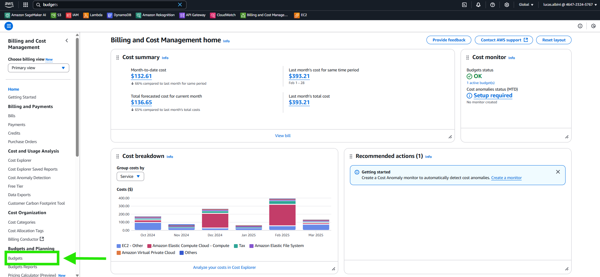Click Provide feedback button
The width and height of the screenshot is (600, 277).
coord(449,40)
